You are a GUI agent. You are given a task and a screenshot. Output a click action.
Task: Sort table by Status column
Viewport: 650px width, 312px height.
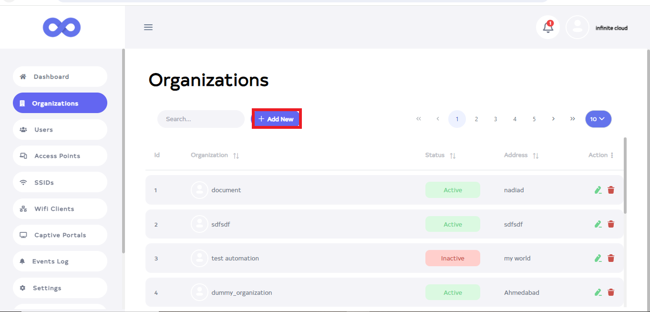(x=453, y=156)
